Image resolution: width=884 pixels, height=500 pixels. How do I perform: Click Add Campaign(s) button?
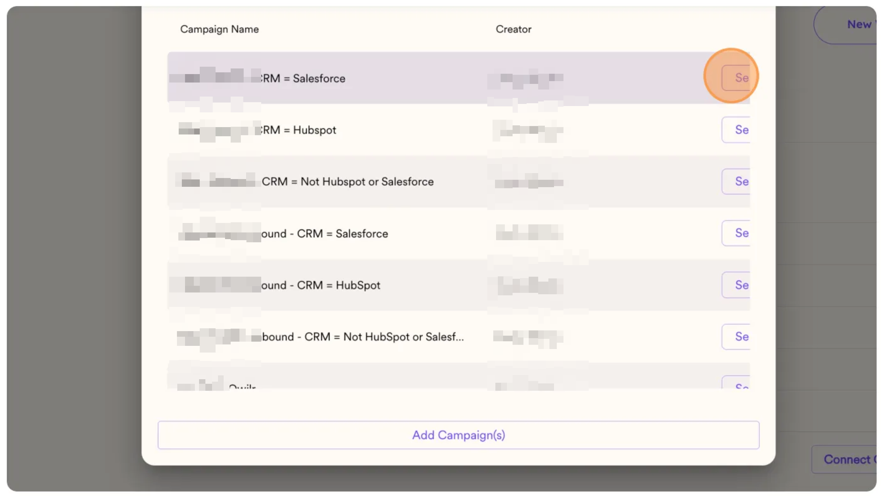pos(458,435)
